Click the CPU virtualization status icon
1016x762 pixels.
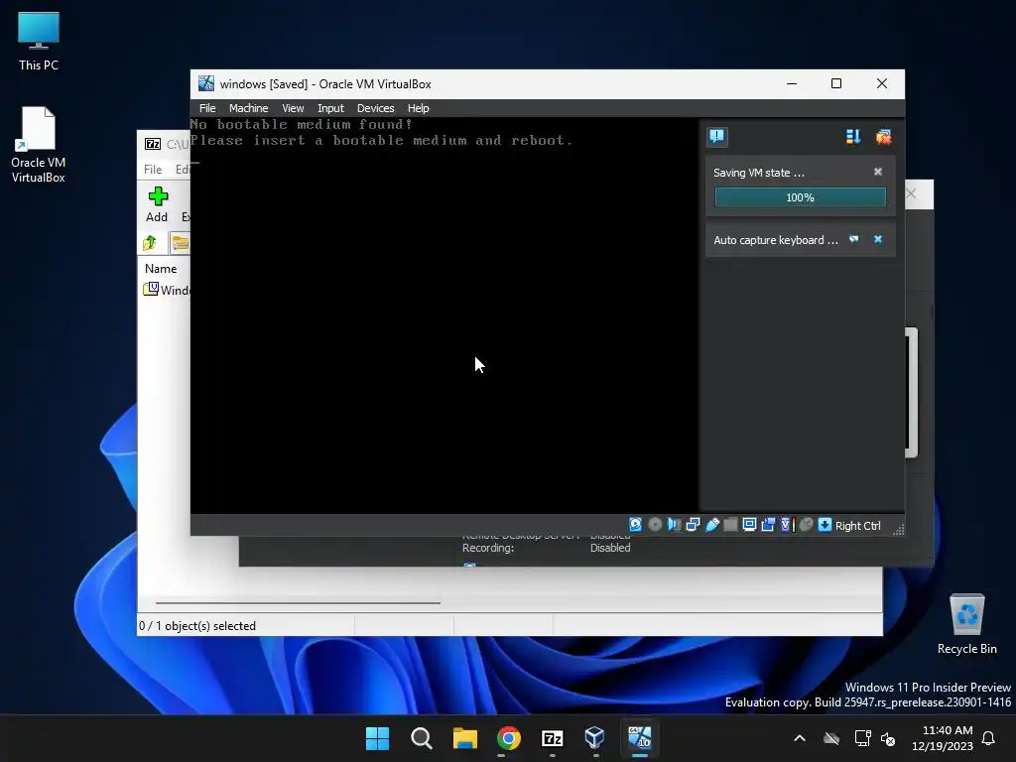pyautogui.click(x=787, y=525)
